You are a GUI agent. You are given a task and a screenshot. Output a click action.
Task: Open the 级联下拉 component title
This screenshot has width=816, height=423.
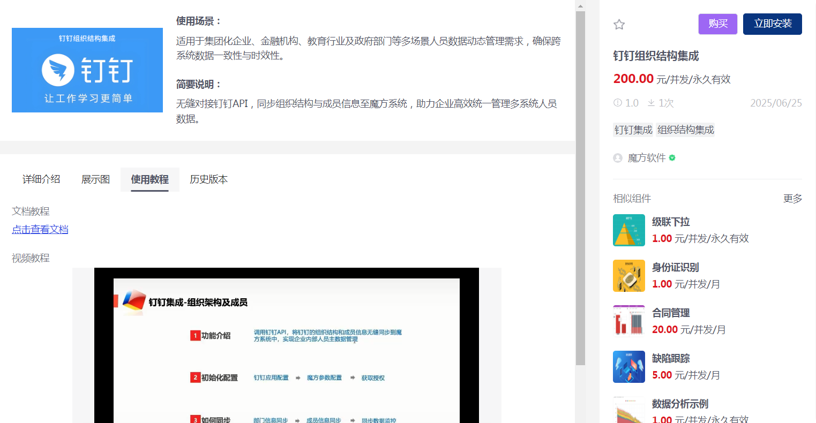(x=671, y=222)
